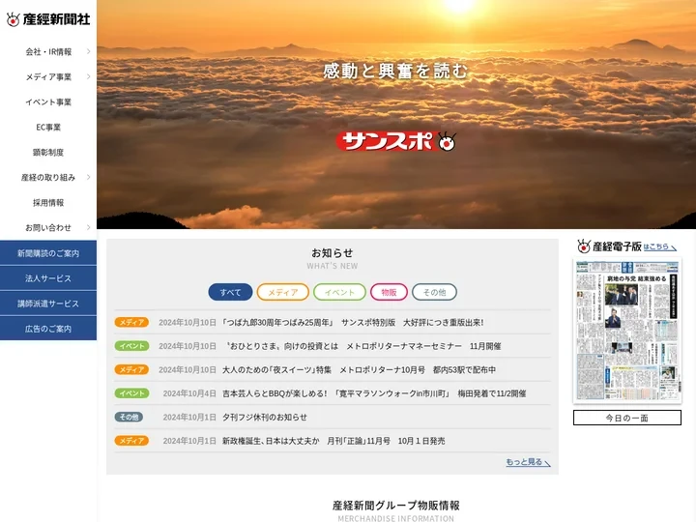Expand the 産経の取り組み chevron

(88, 177)
